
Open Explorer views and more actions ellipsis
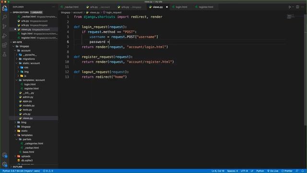(x=53, y=7)
